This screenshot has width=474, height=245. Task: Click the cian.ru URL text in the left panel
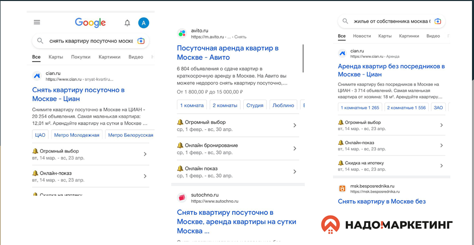point(80,79)
